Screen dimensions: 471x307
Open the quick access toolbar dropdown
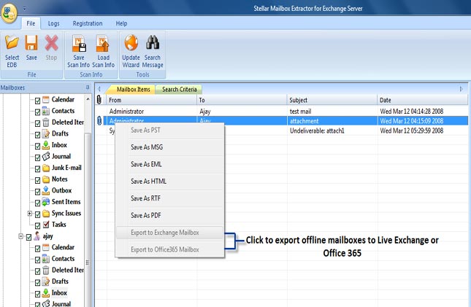coord(24,9)
